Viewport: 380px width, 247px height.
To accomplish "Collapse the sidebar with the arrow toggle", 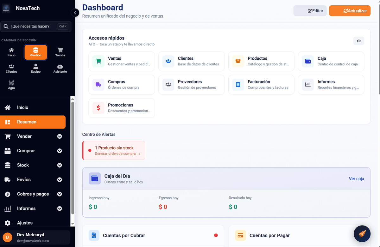I will click(75, 13).
